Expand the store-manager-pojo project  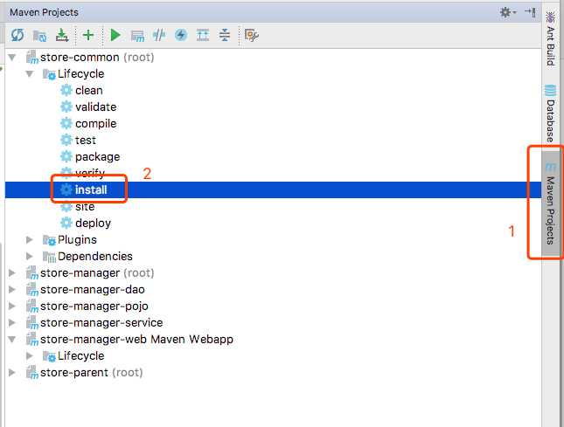pos(12,306)
